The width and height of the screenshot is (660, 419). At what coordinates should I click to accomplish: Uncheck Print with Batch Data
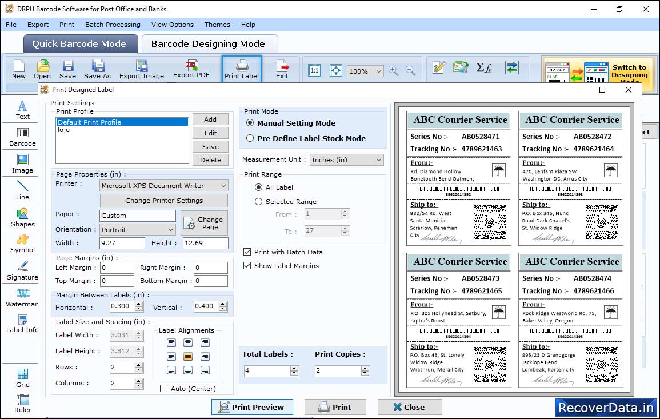coord(247,252)
